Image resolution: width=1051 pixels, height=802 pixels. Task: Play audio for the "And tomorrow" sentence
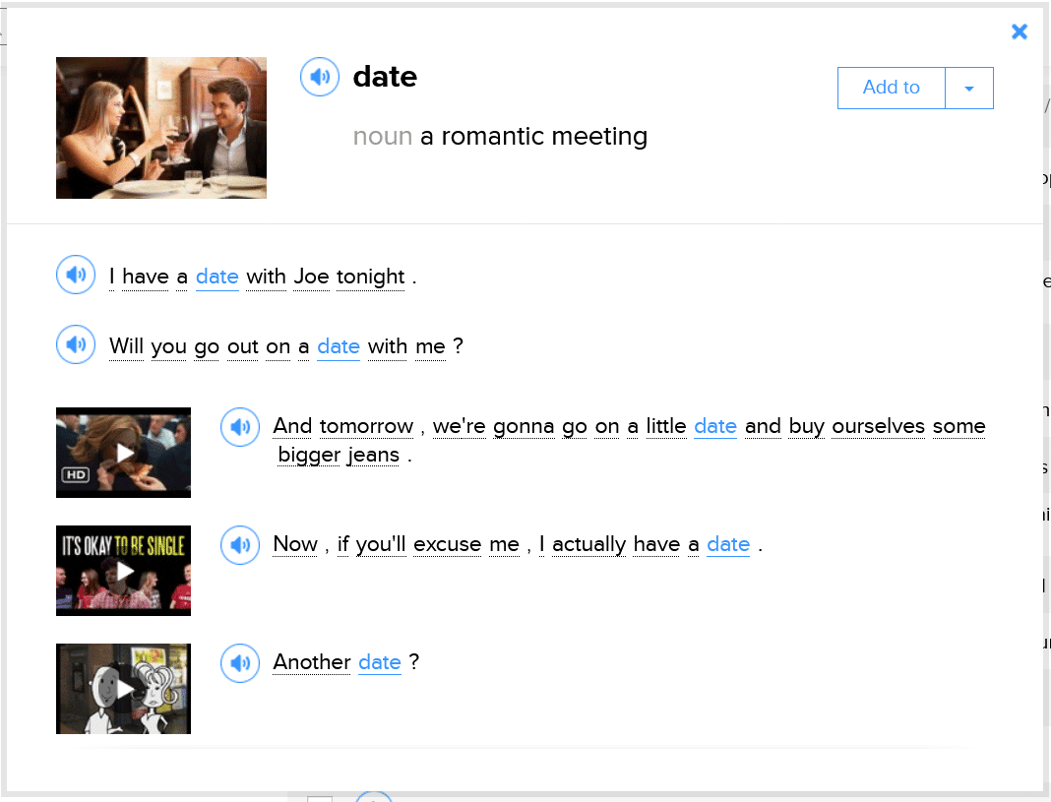click(x=239, y=427)
